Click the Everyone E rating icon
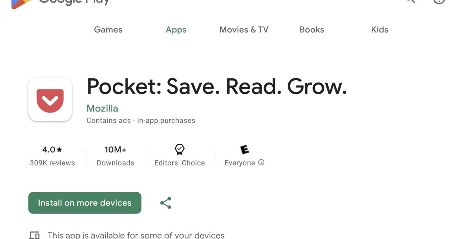Screen dimensions: 457x239 (244, 150)
